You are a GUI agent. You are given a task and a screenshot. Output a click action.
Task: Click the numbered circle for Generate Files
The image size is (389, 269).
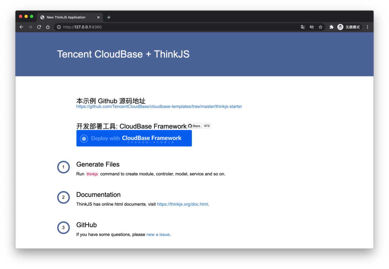click(x=63, y=167)
